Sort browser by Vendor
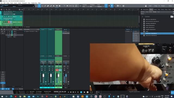Screen dimensions: 174x98 [155, 12]
